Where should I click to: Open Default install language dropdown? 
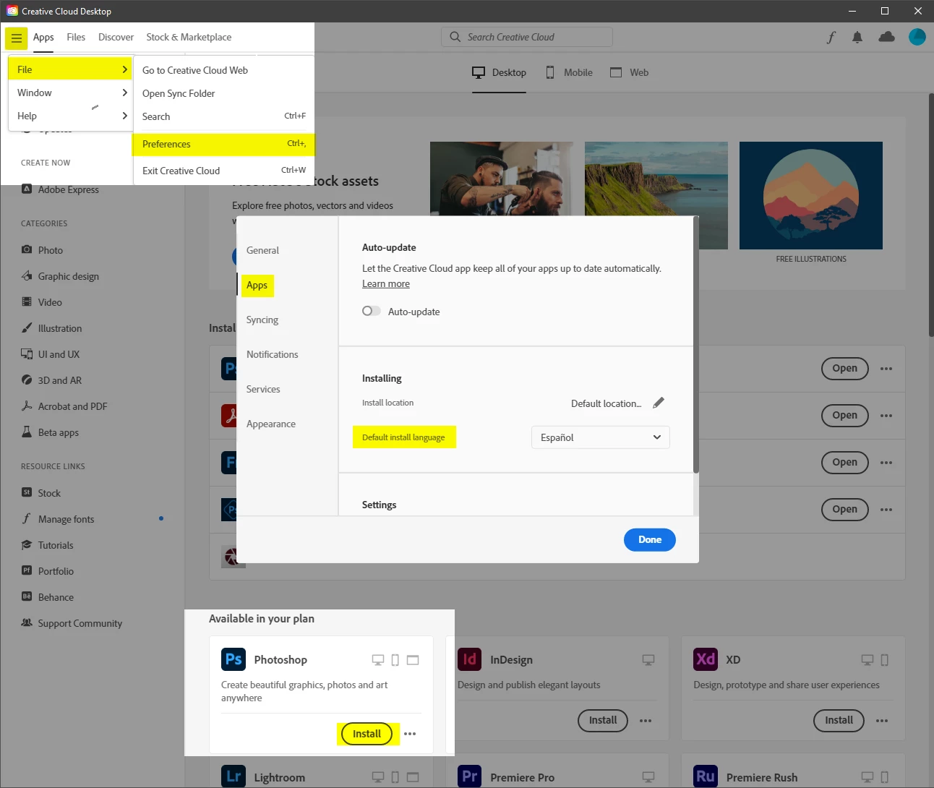click(600, 437)
